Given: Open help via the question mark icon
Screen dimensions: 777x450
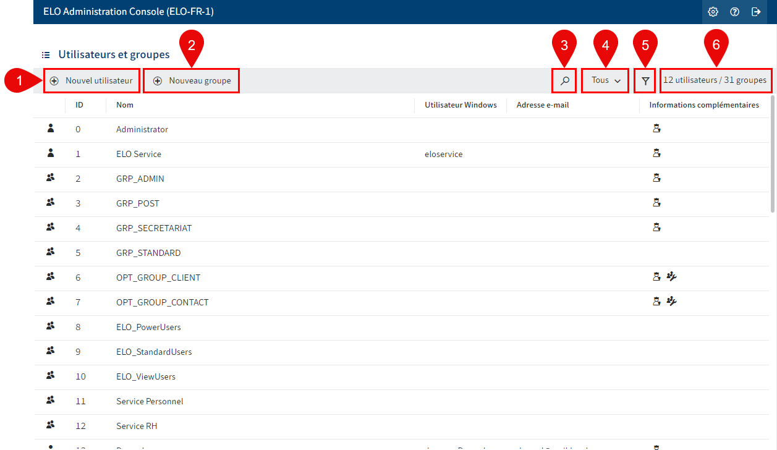Looking at the screenshot, I should (734, 11).
